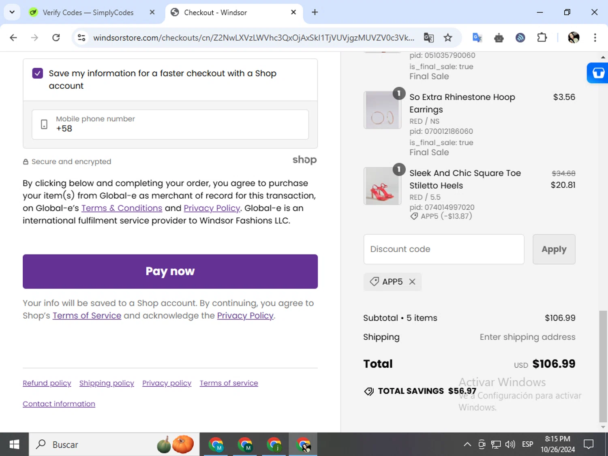Open the tab search dropdown arrow
The height and width of the screenshot is (456, 608).
[x=12, y=12]
